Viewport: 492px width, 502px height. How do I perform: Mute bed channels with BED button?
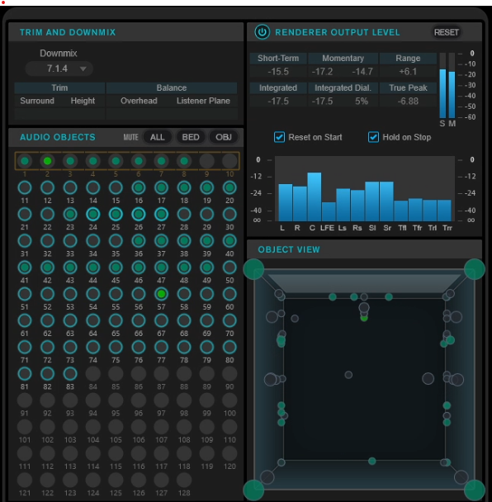pos(191,137)
